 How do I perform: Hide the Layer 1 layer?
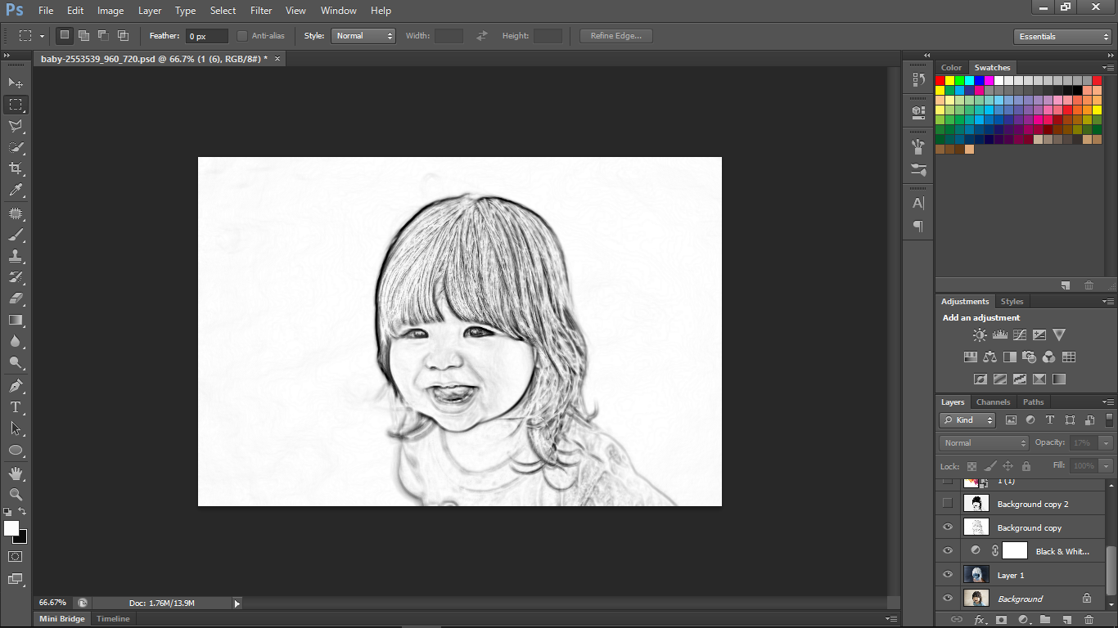(948, 575)
